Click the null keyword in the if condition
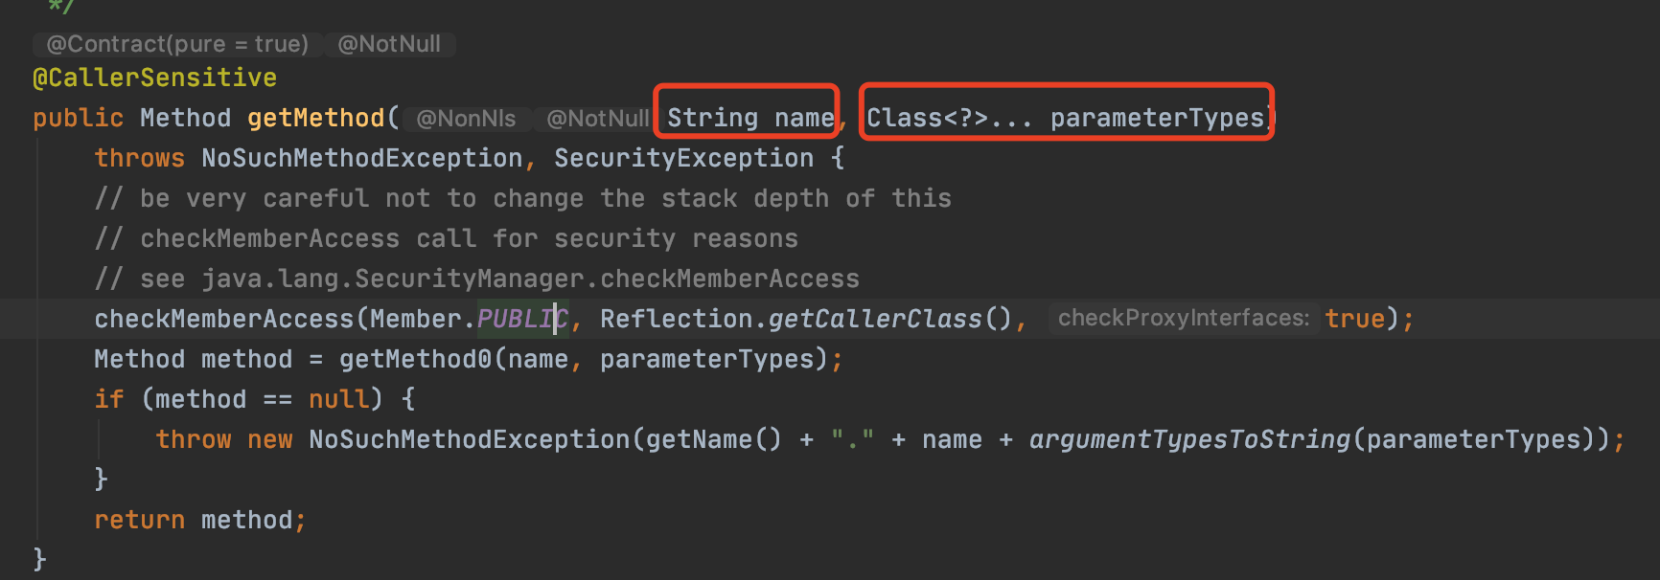Screen dimensions: 1660x580 click(338, 399)
